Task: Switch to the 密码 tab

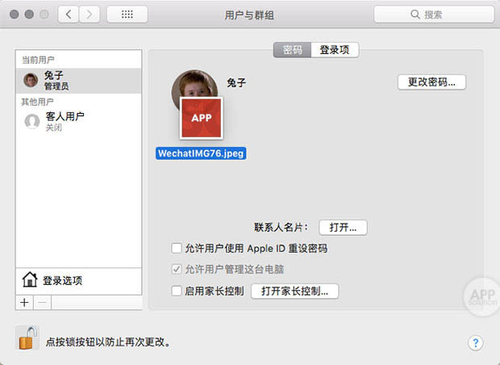Action: point(292,50)
